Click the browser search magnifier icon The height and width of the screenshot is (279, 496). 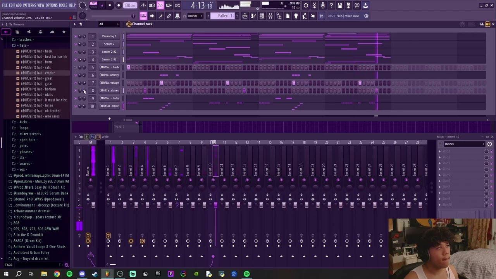67,265
